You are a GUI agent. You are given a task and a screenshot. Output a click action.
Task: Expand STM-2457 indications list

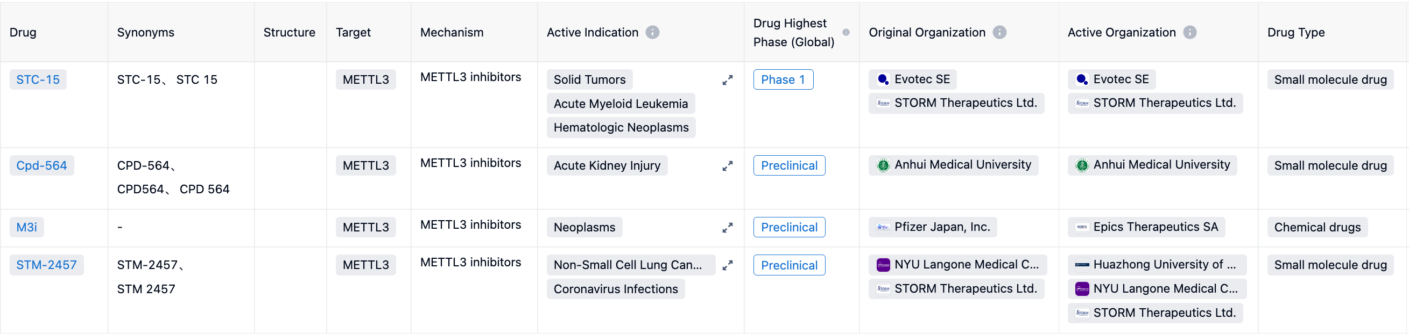[727, 265]
